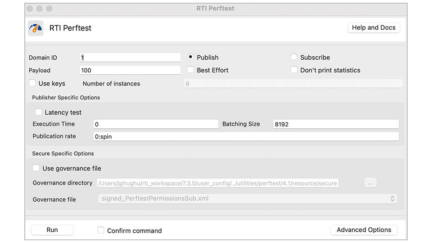This screenshot has height=243, width=432.
Task: Click the RTI Perftest speedometer logo icon
Action: (36, 28)
